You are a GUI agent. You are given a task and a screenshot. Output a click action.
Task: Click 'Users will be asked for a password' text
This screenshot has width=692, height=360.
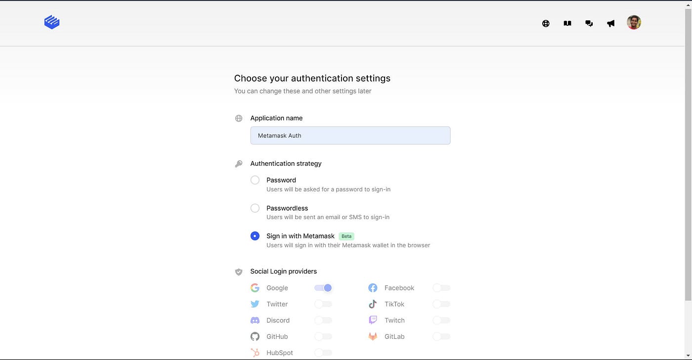tap(329, 189)
